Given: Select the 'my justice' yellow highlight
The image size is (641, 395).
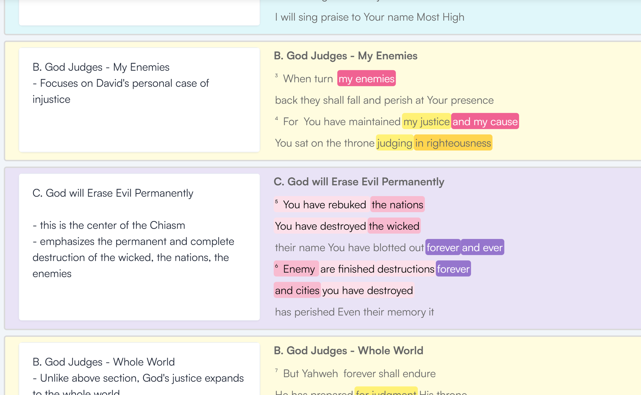Looking at the screenshot, I should [x=426, y=121].
